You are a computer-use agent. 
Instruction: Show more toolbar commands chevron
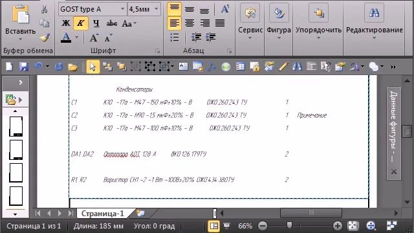click(x=393, y=67)
